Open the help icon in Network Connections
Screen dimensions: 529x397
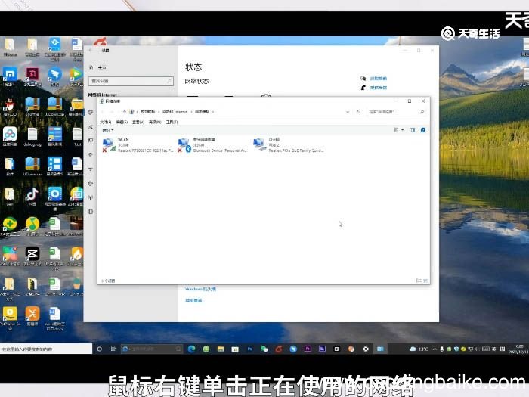coord(423,130)
